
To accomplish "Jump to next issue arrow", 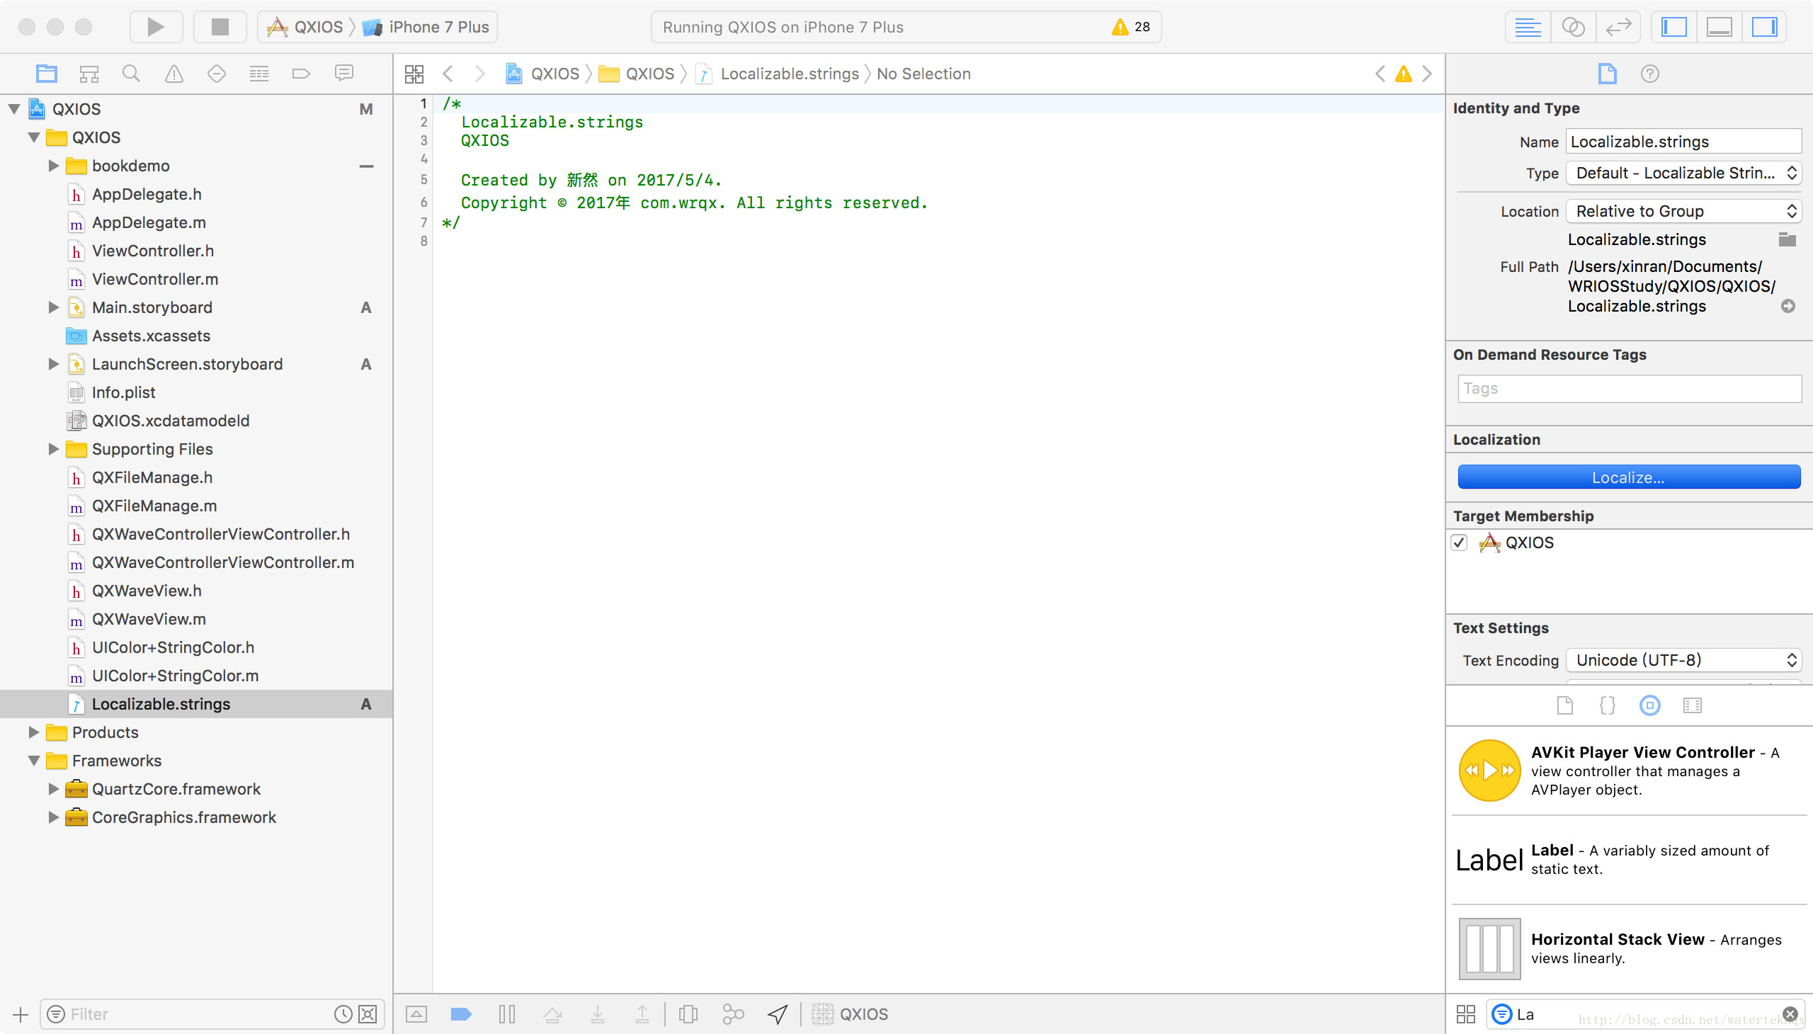I will point(1428,74).
